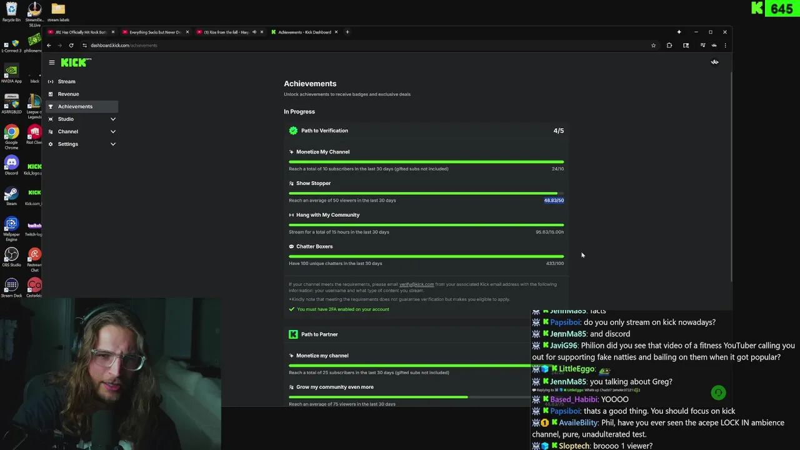Close the JRE Has Officially Hit tab
This screenshot has height=450, width=800.
click(113, 32)
